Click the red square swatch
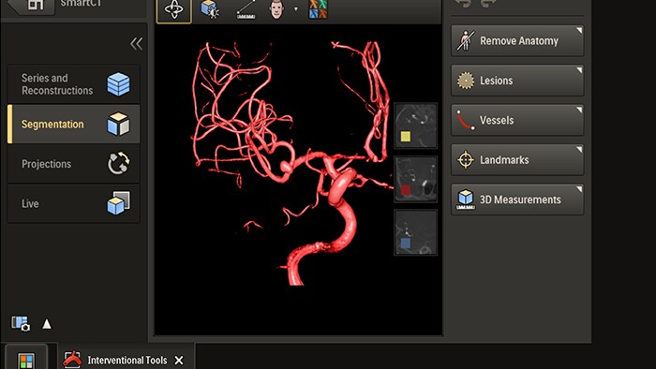The width and height of the screenshot is (656, 369). click(x=406, y=190)
